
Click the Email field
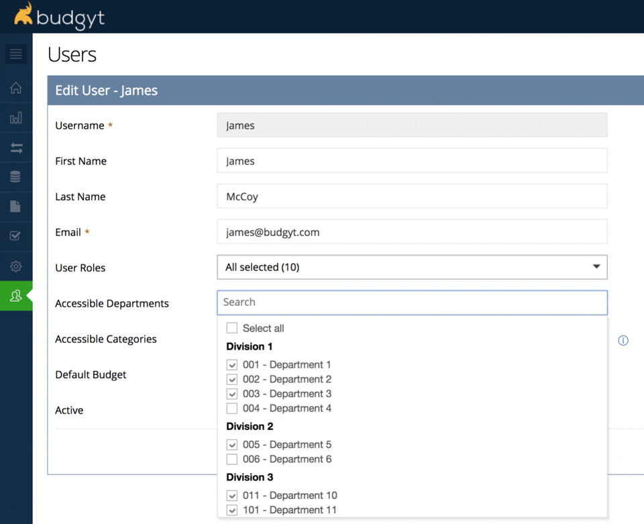(x=412, y=231)
